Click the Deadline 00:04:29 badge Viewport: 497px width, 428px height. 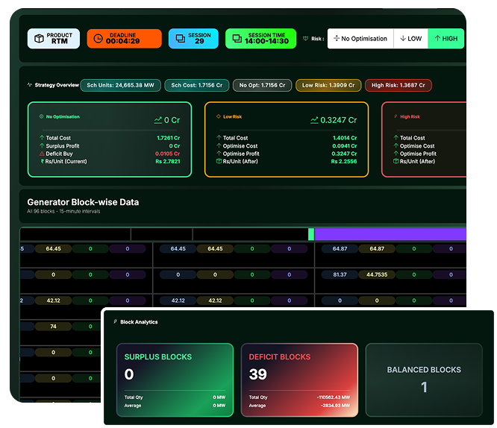(124, 39)
